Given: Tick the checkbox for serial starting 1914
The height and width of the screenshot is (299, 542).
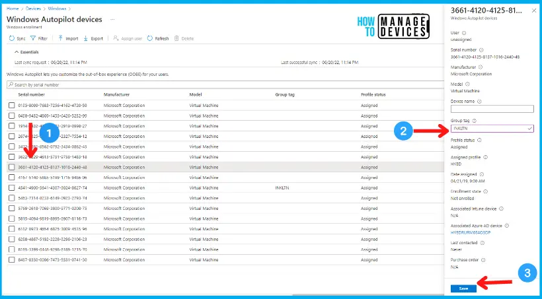Looking at the screenshot, I should [x=12, y=126].
